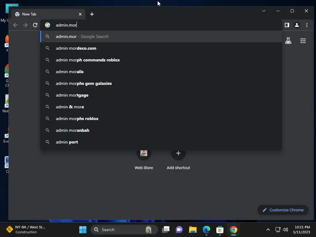Open the side panel icon in Chrome toolbar
This screenshot has height=237, width=316.
click(x=287, y=25)
